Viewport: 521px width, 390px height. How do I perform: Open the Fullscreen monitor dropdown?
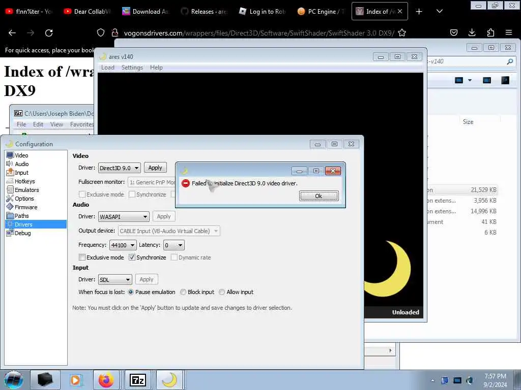pyautogui.click(x=152, y=182)
